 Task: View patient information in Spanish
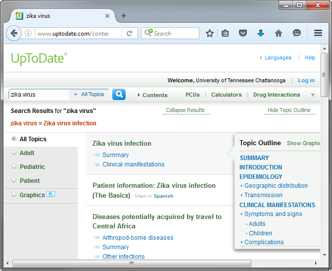pyautogui.click(x=163, y=196)
